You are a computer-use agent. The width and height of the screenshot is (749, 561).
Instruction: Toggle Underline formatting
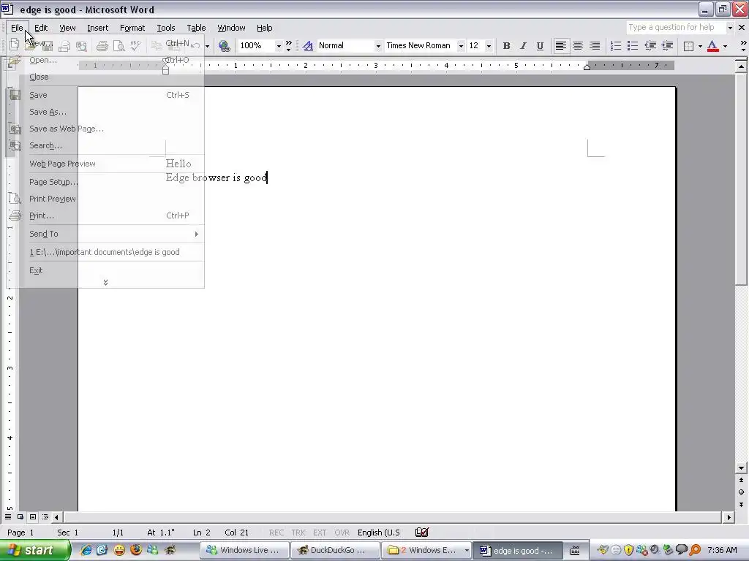[x=540, y=46]
